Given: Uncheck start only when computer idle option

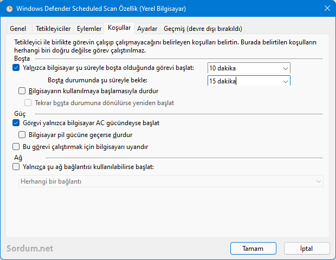Looking at the screenshot, I should point(16,68).
